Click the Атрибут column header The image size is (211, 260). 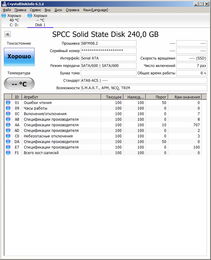coord(61,97)
